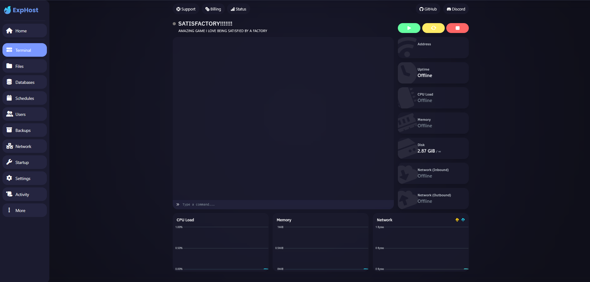Select the Terminal sidebar item
Viewport: 590px width, 282px height.
pos(25,50)
